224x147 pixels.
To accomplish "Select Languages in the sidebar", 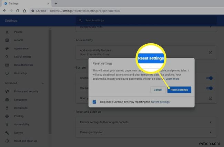I will 21,100.
